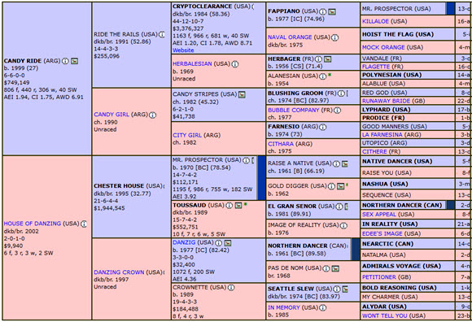472x322 pixels.
Task: Open info icon next to DANZIG
Action: click(x=219, y=242)
